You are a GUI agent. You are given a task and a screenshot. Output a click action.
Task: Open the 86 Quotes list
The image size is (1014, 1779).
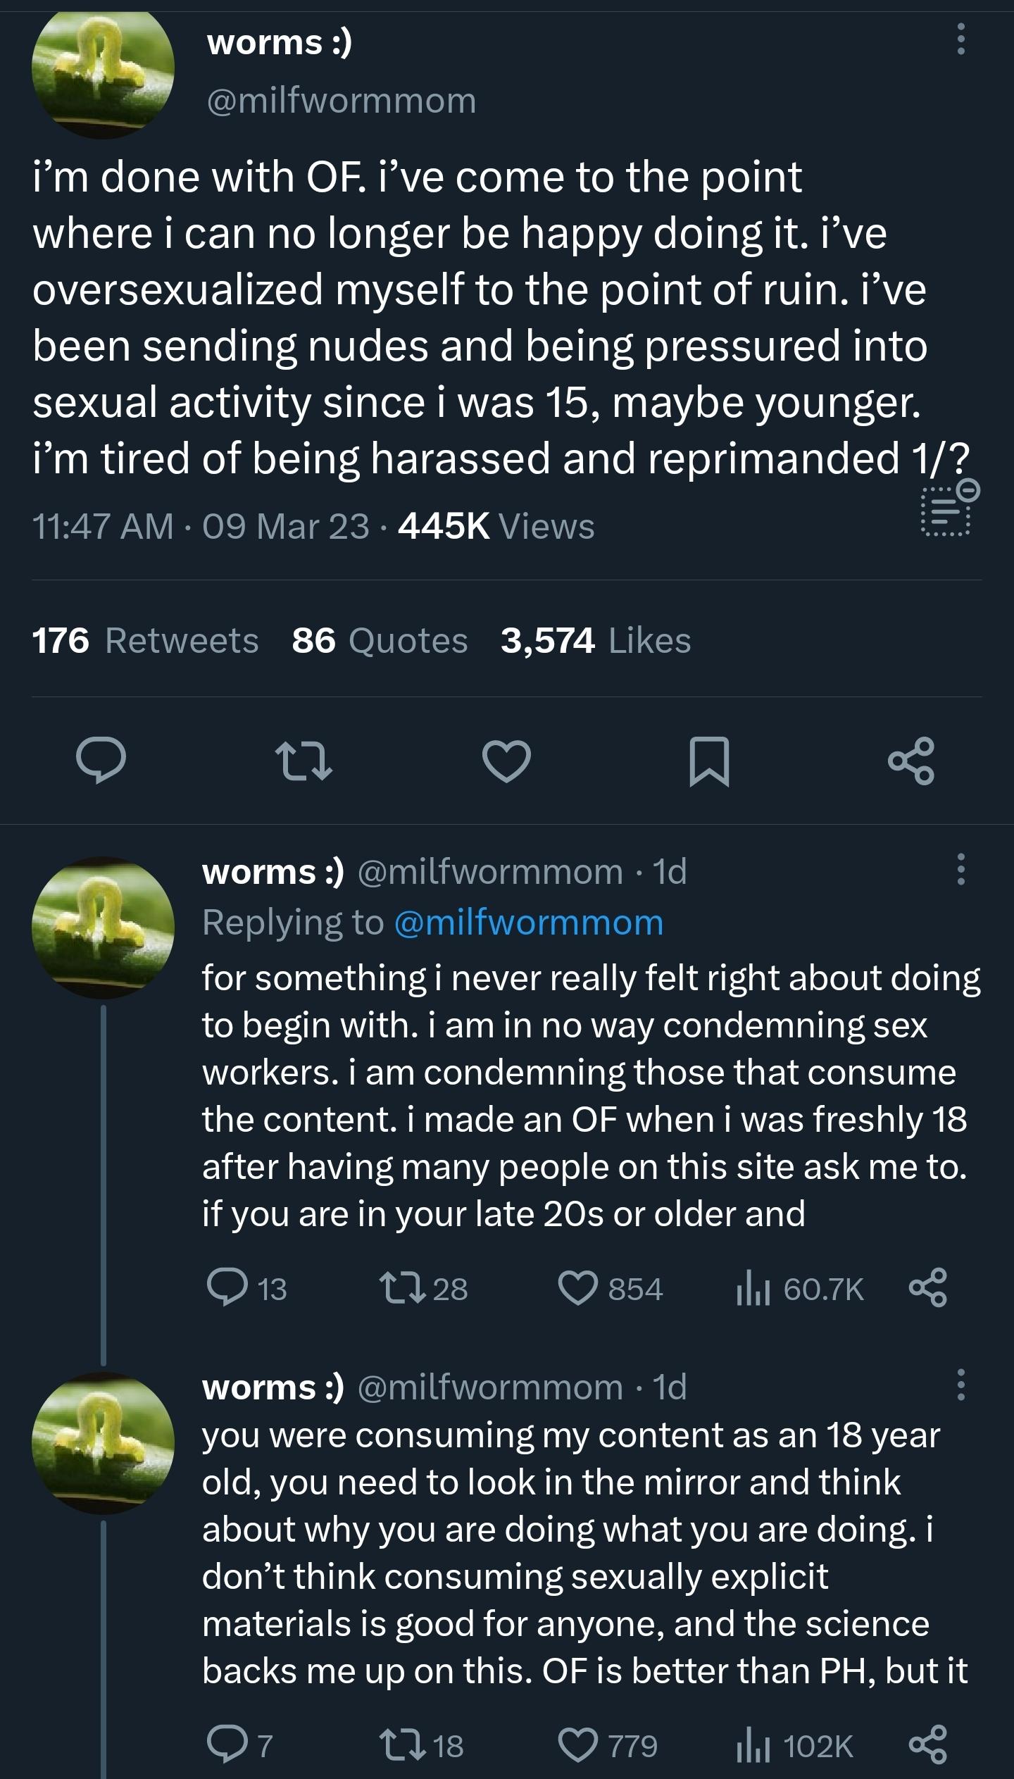click(x=380, y=640)
